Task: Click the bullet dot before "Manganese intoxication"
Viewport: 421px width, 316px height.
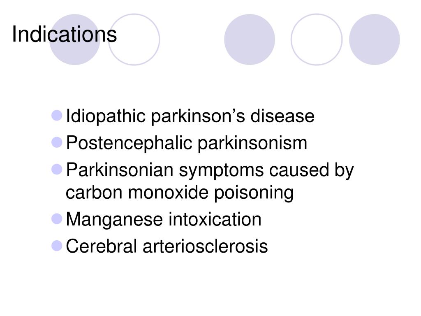Action: click(57, 218)
